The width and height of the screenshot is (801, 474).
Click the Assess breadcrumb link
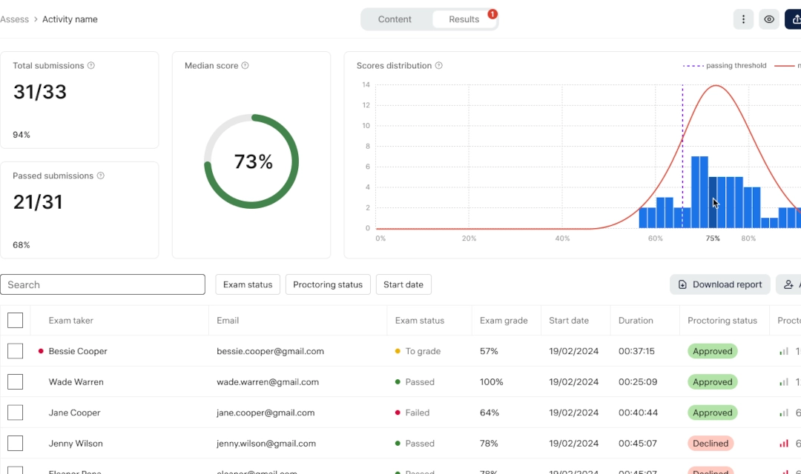coord(14,19)
